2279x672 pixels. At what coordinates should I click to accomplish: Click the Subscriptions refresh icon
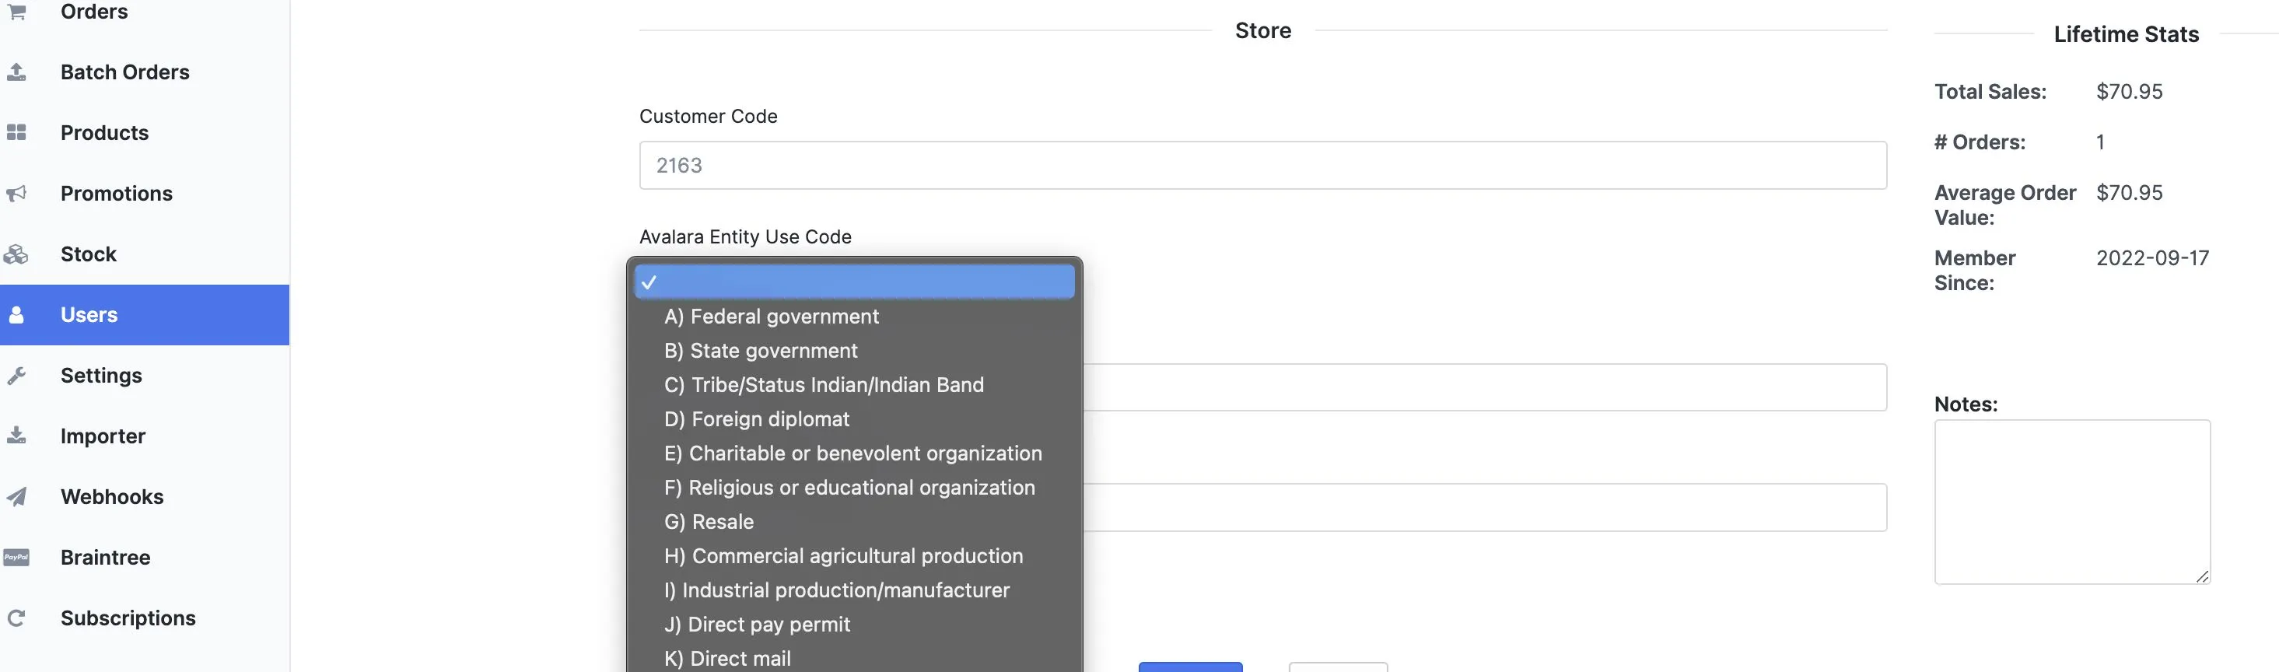(x=16, y=618)
